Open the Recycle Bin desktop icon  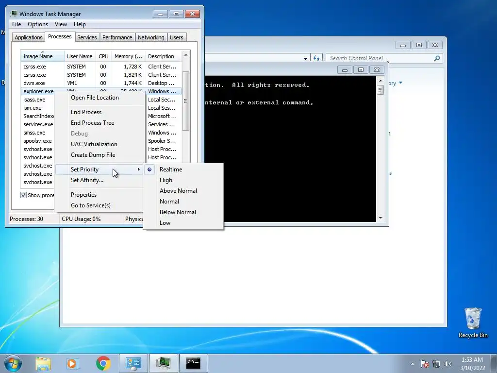473,322
